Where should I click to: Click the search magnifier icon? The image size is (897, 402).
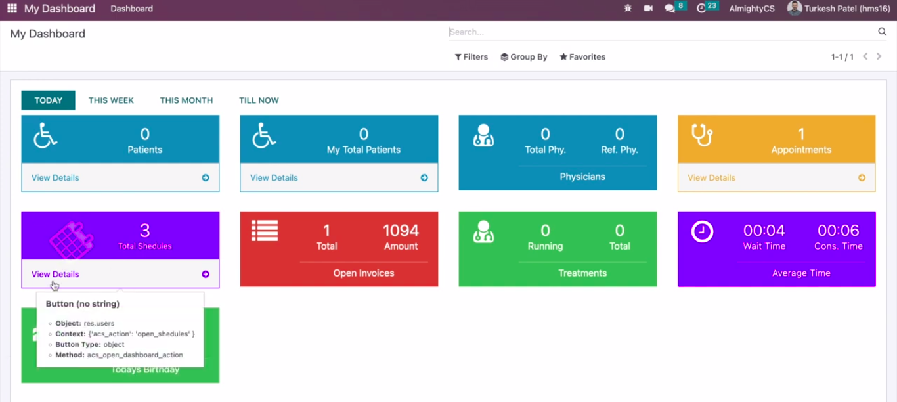(x=882, y=32)
